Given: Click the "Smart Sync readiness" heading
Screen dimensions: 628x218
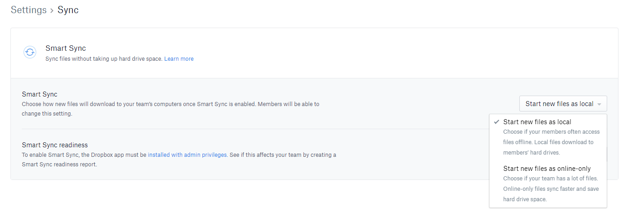Looking at the screenshot, I should (55, 145).
